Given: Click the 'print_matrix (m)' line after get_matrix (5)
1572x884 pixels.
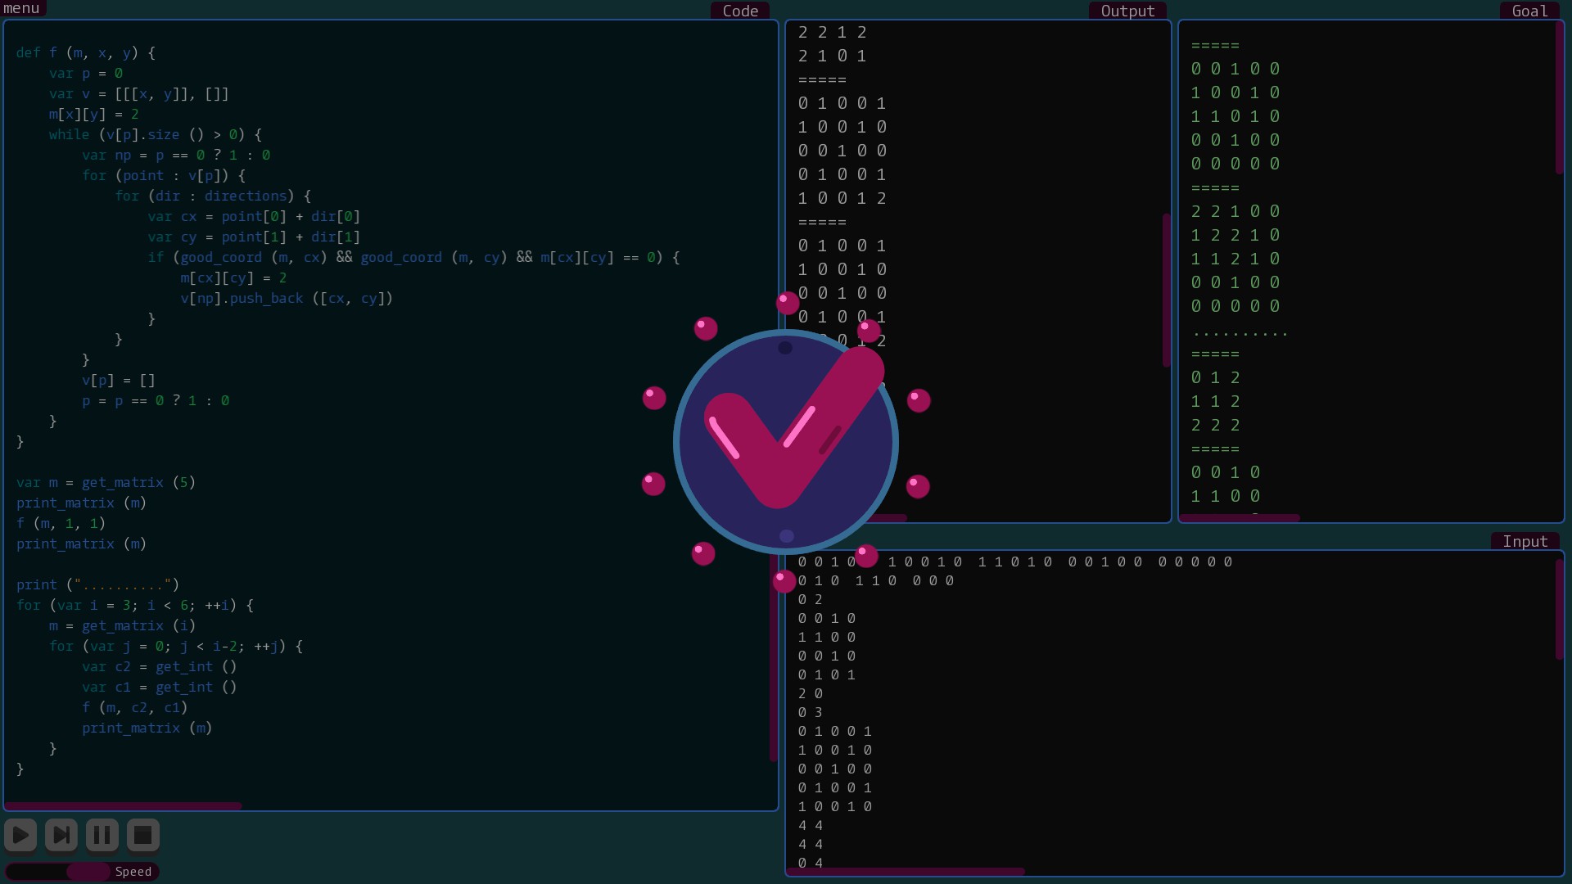Looking at the screenshot, I should click(81, 503).
